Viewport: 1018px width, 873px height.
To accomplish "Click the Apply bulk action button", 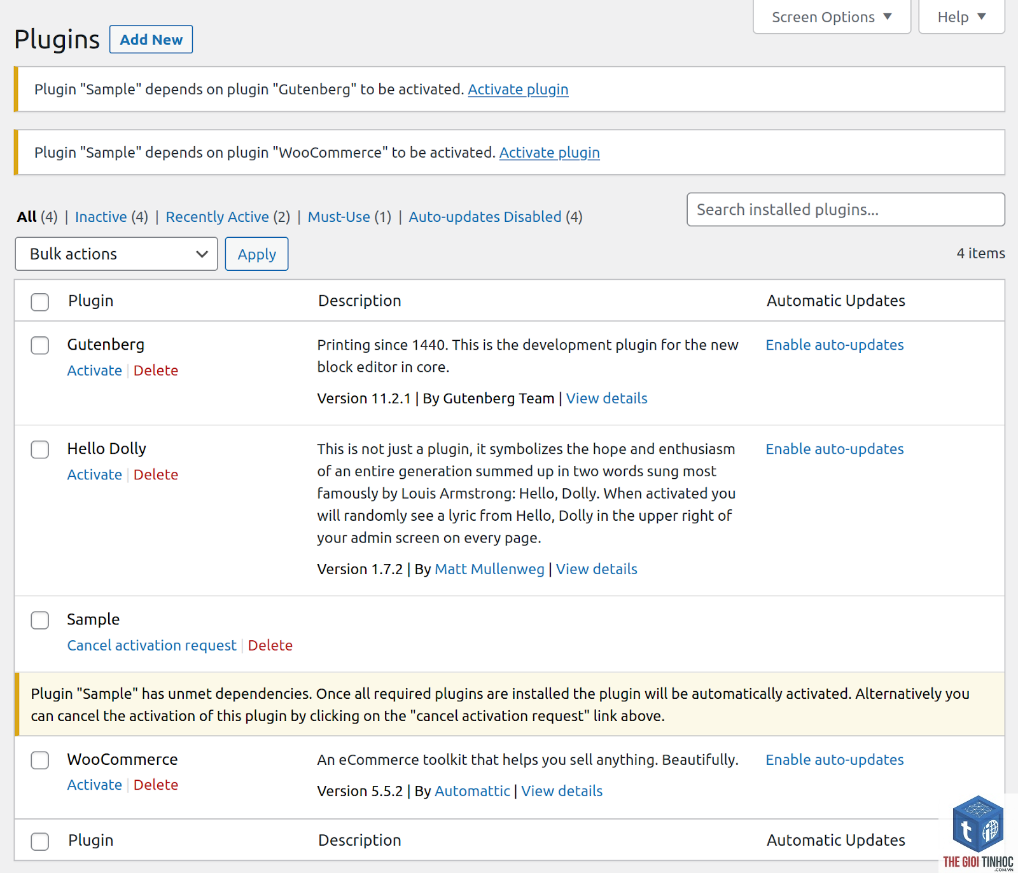I will point(256,254).
